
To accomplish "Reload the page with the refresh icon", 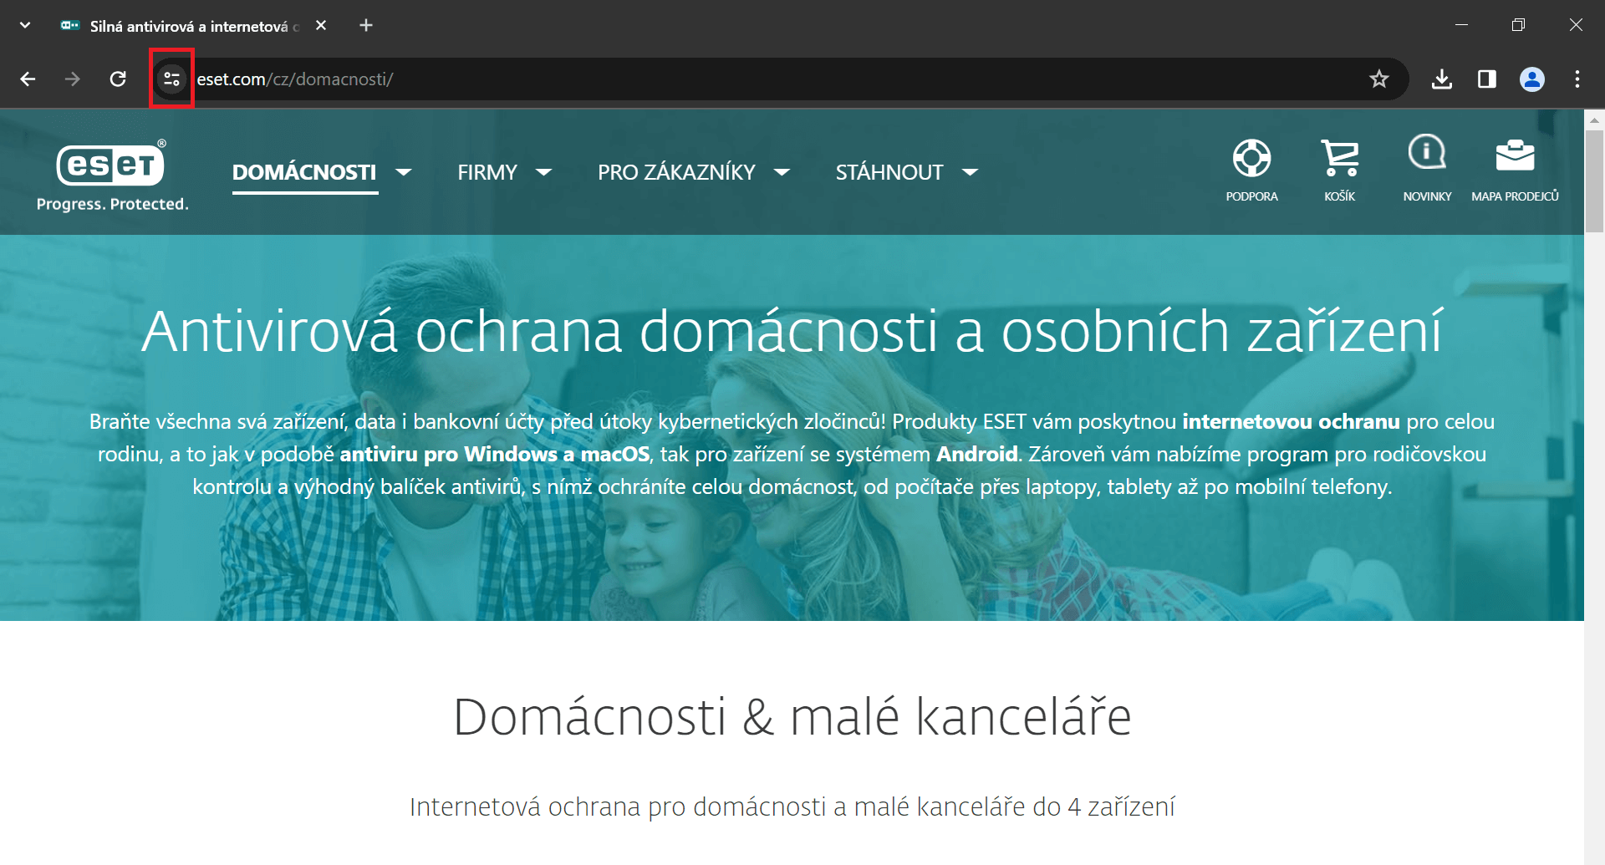I will (x=118, y=79).
